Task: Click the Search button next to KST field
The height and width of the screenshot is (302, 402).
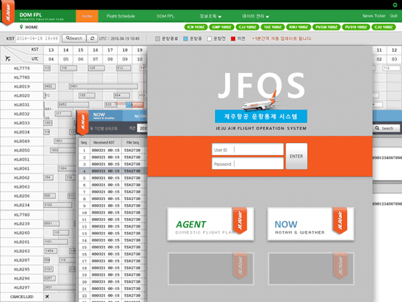Action: pos(74,38)
